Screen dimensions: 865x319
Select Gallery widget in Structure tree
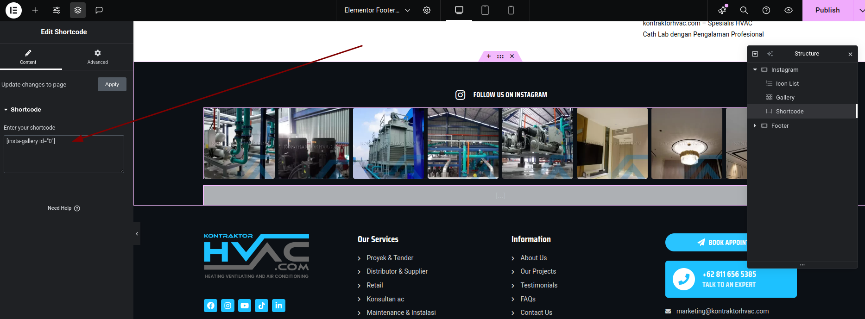point(785,98)
